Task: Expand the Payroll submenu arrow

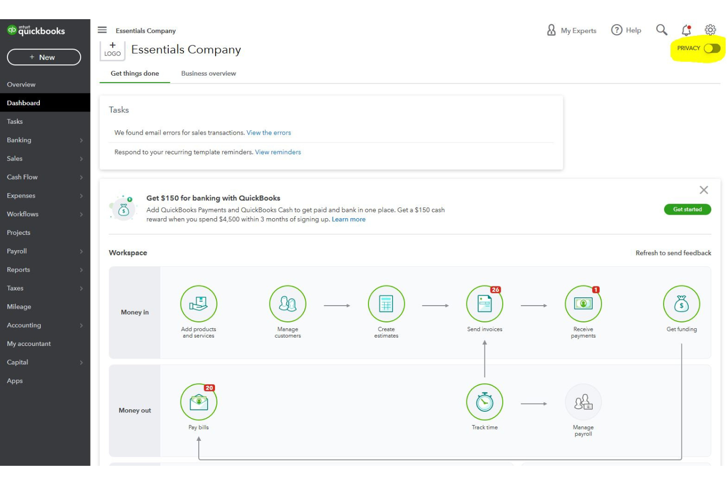Action: [81, 252]
